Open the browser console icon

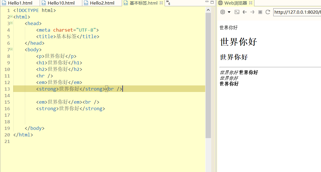(237, 12)
